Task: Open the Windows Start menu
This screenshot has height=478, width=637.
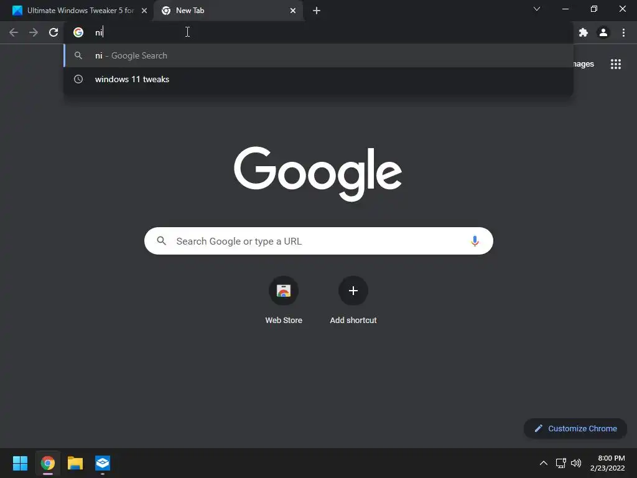Action: 20,463
